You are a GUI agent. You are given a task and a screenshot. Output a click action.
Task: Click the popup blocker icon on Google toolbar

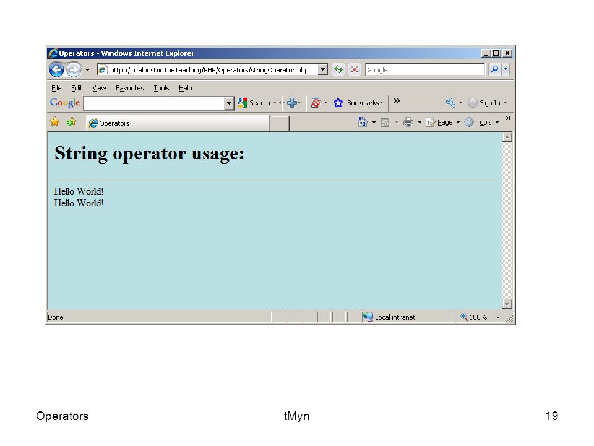[316, 103]
